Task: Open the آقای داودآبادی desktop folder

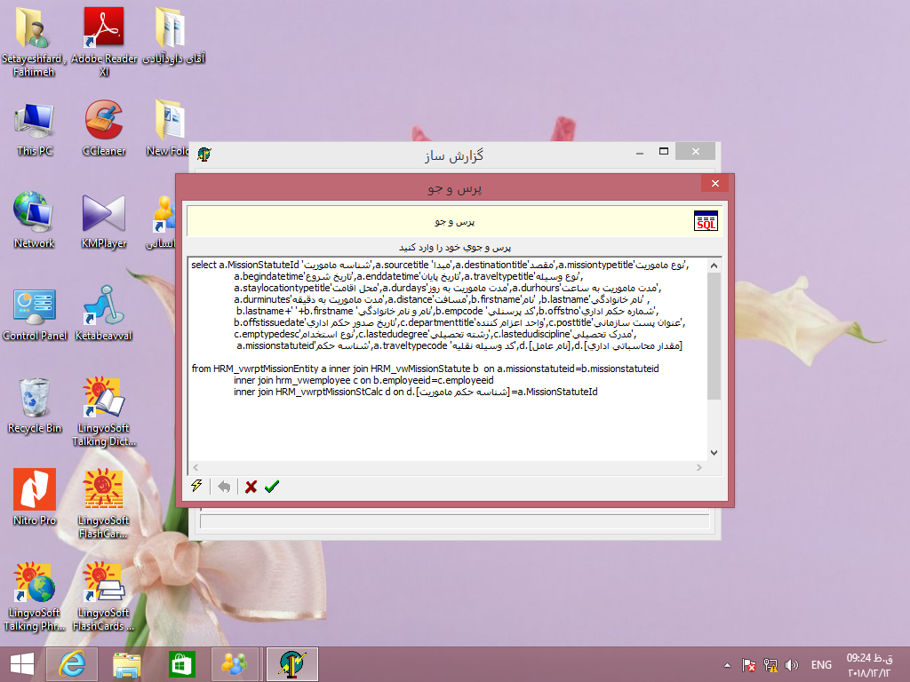Action: click(173, 36)
